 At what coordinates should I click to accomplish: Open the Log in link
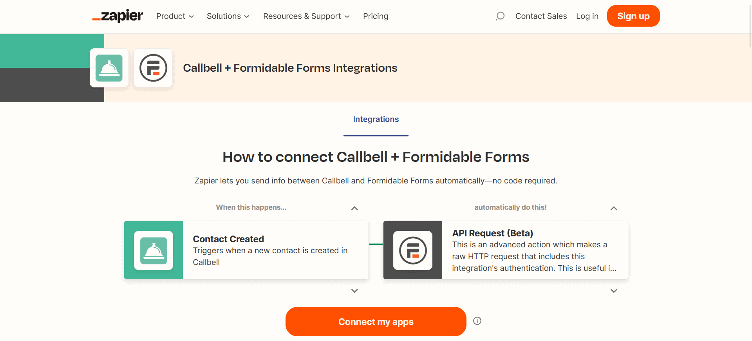587,16
